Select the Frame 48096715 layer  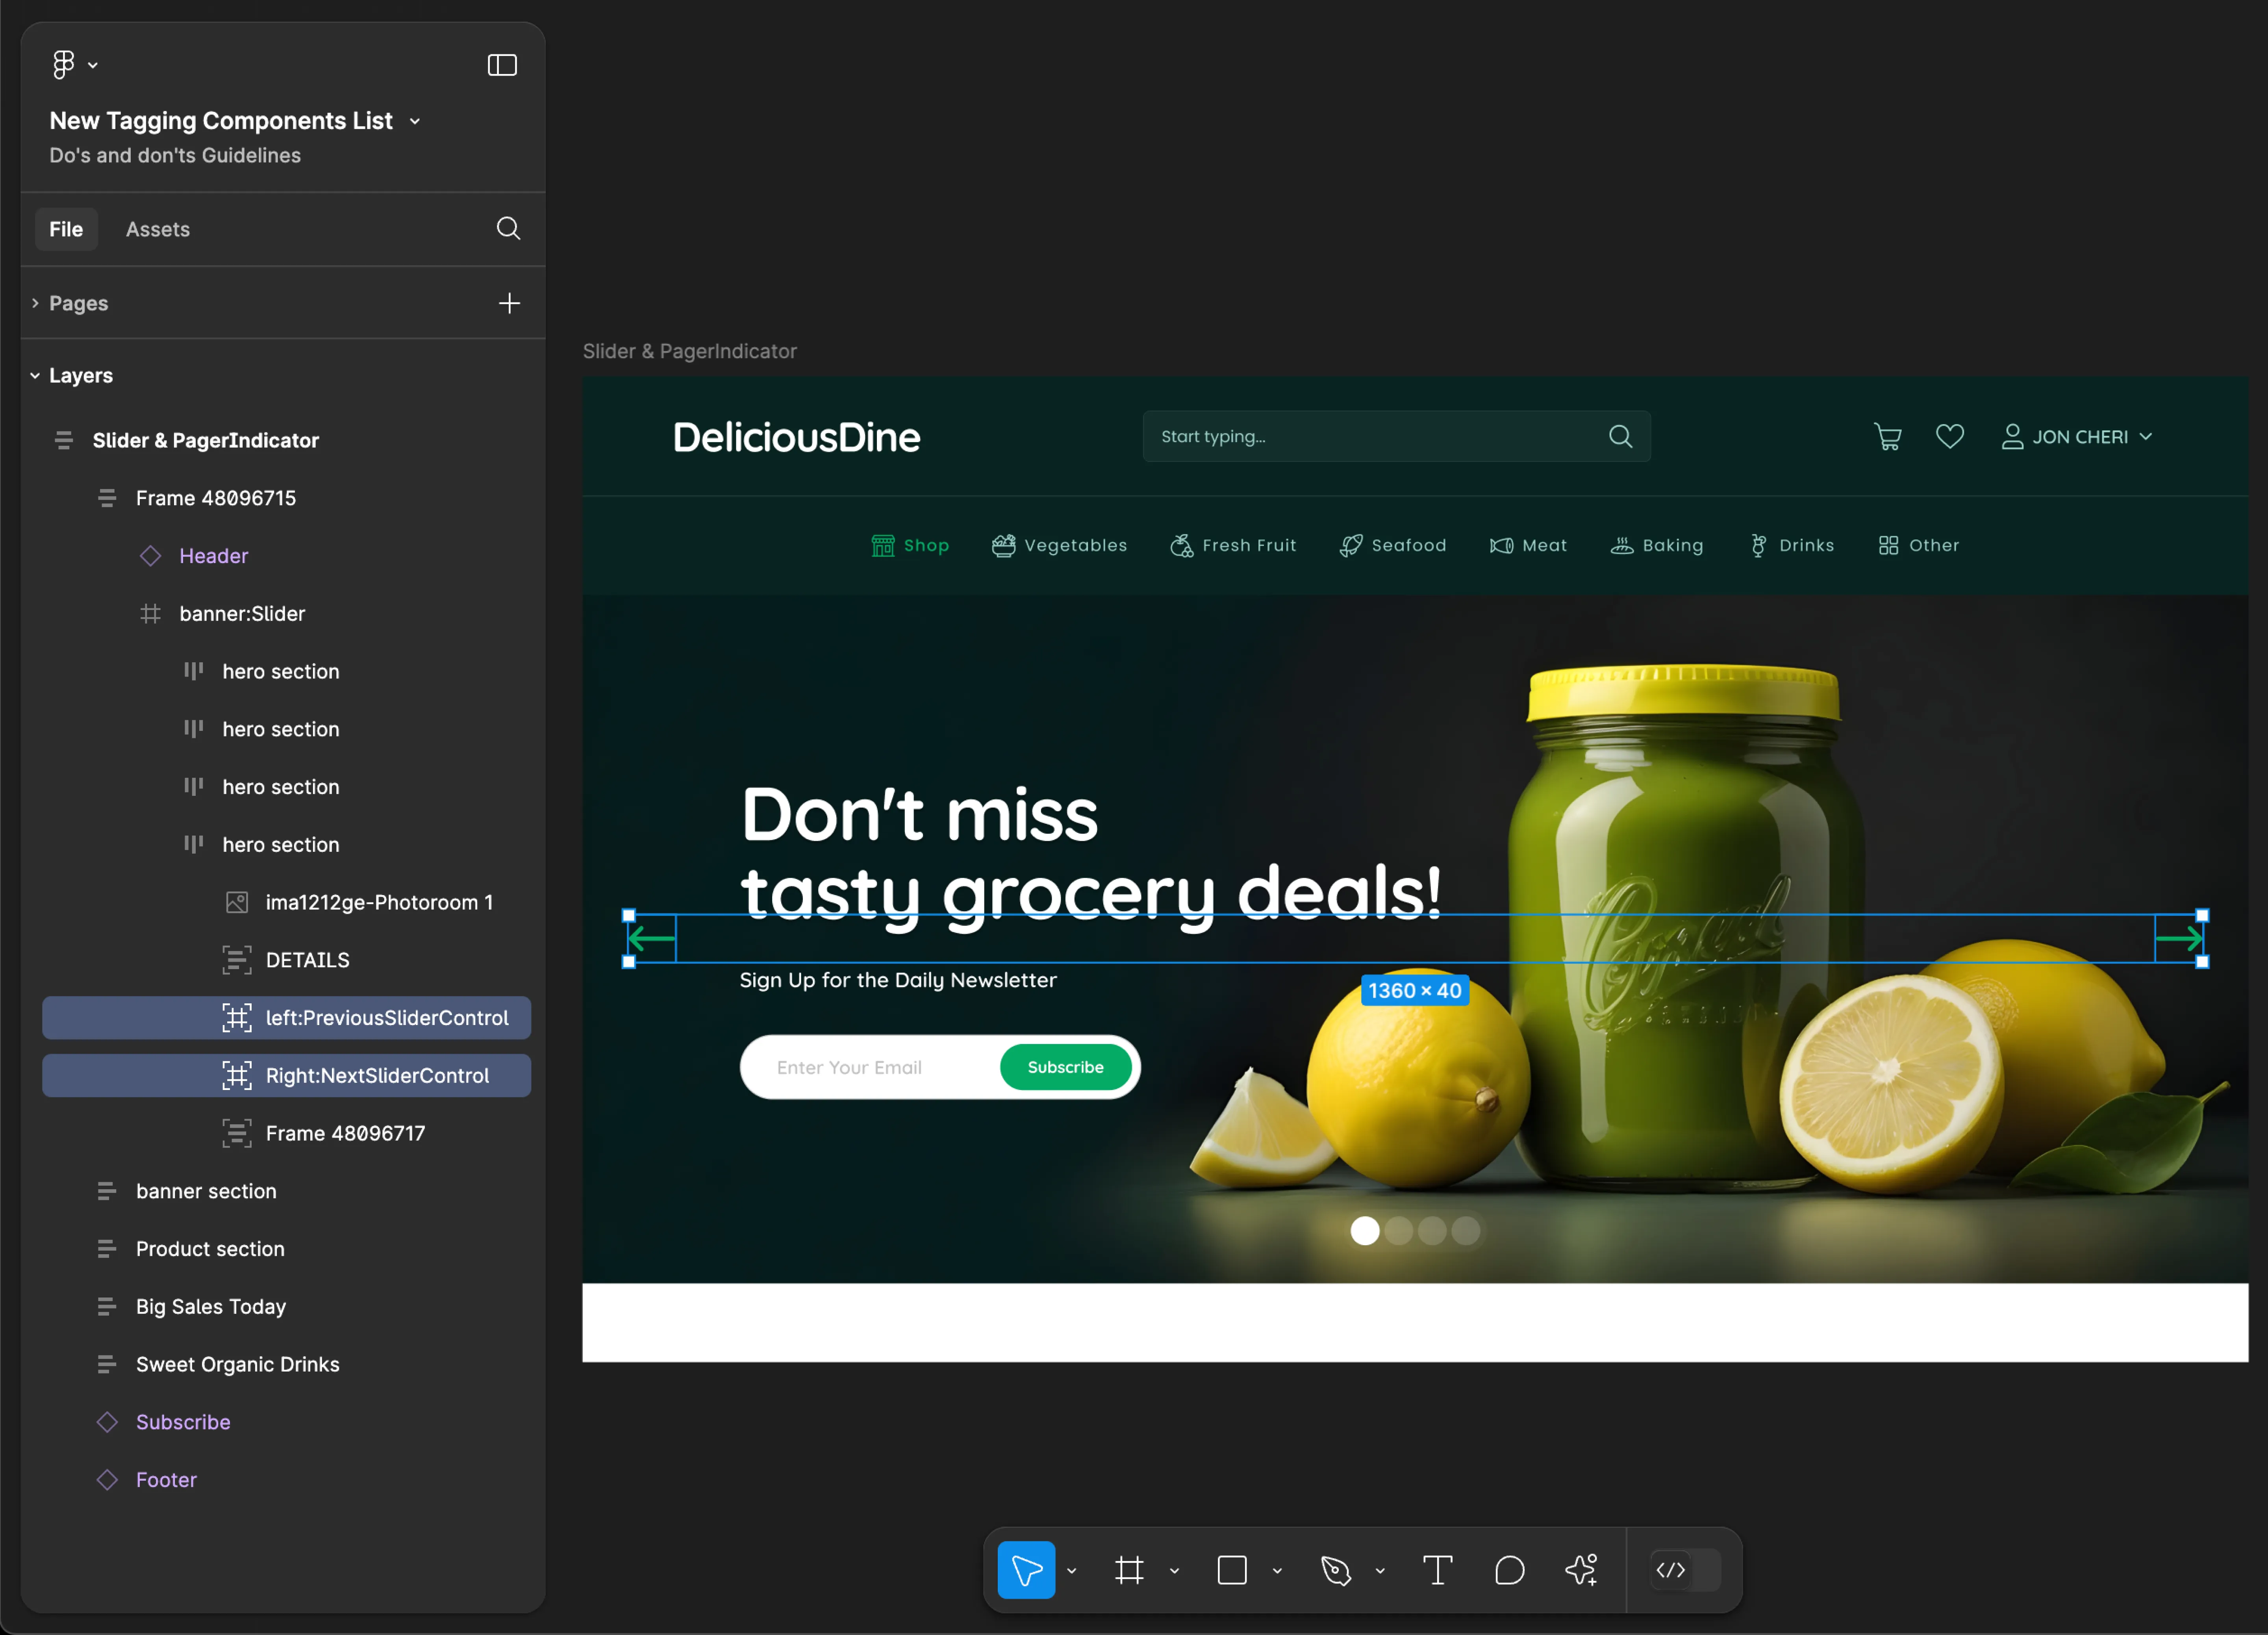[286, 498]
